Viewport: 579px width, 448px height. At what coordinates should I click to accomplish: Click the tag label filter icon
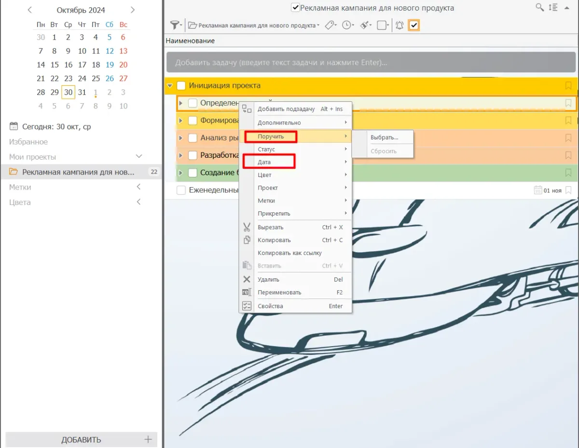click(x=331, y=25)
